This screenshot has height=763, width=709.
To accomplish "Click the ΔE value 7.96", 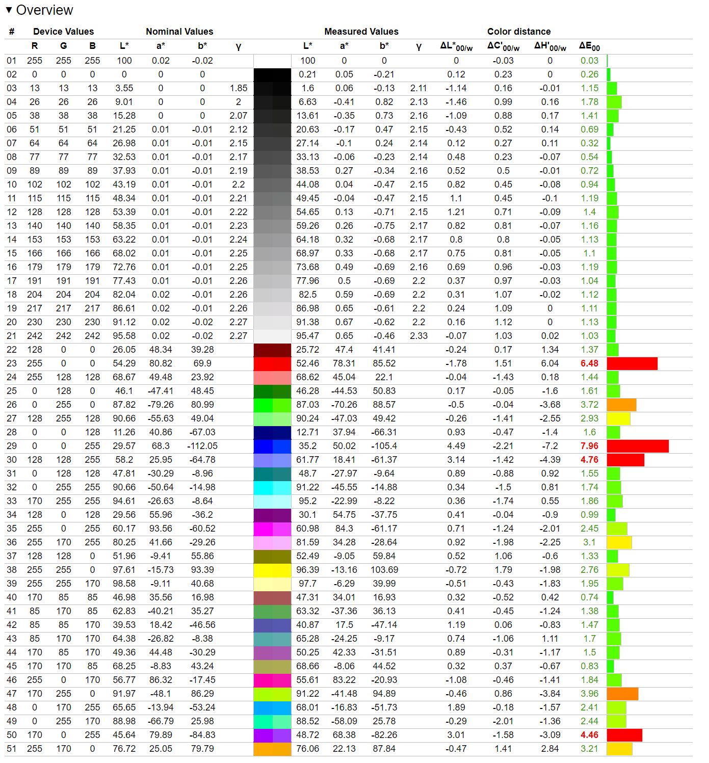I will 589,446.
